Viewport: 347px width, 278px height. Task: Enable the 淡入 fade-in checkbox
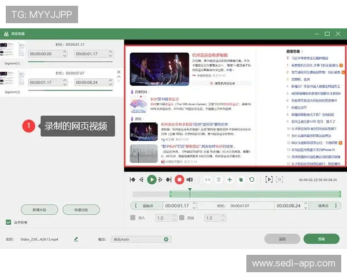[133, 218]
